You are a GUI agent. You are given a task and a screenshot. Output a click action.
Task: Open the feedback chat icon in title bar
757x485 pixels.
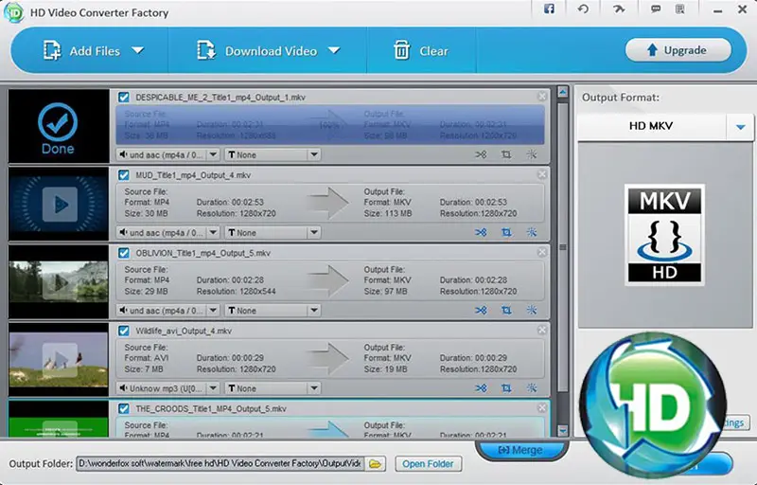coord(655,9)
